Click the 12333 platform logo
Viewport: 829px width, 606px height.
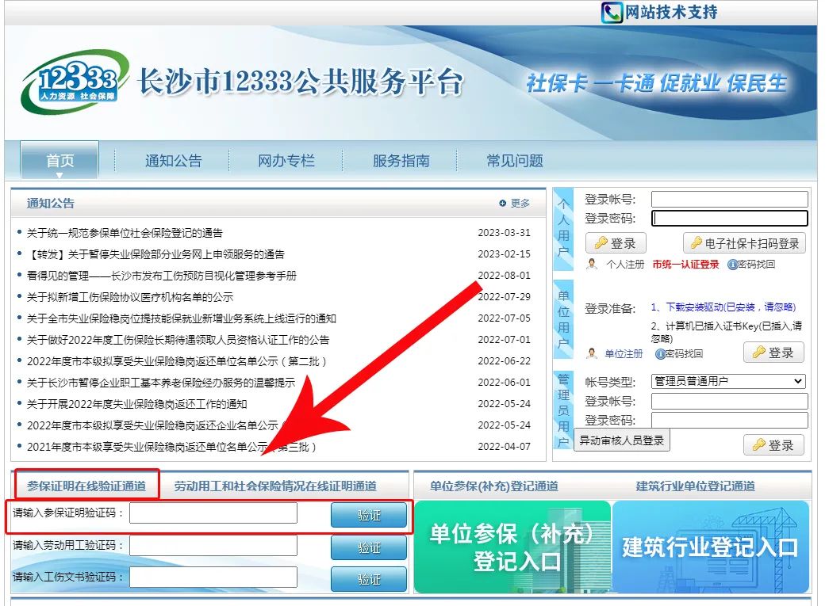click(x=75, y=82)
